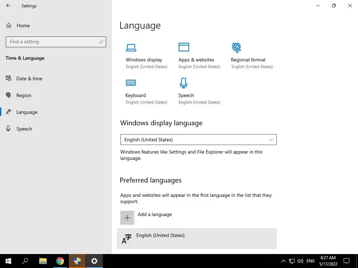The width and height of the screenshot is (358, 268).
Task: Open the Apps & websites tile label
Action: coord(196,60)
